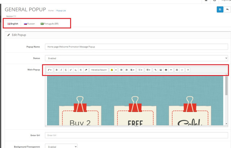Click the editor scrollbar down arrow
231x148 pixels.
click(x=226, y=124)
